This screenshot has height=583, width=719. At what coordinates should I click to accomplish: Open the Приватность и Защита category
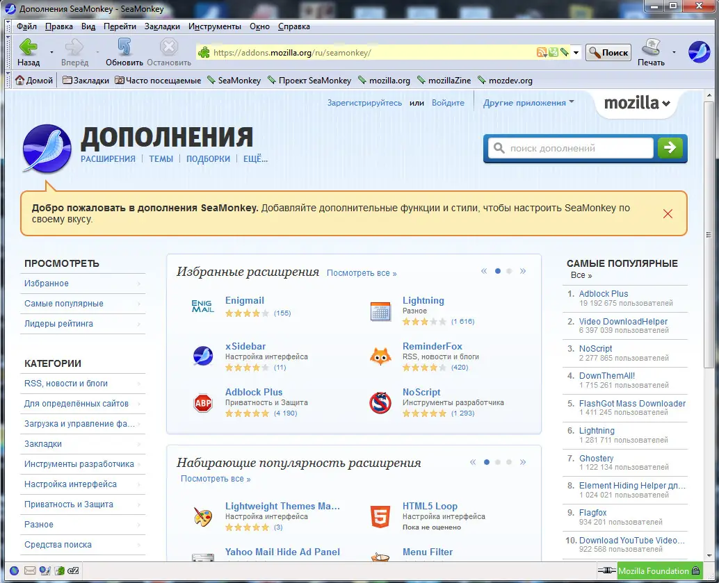(83, 504)
